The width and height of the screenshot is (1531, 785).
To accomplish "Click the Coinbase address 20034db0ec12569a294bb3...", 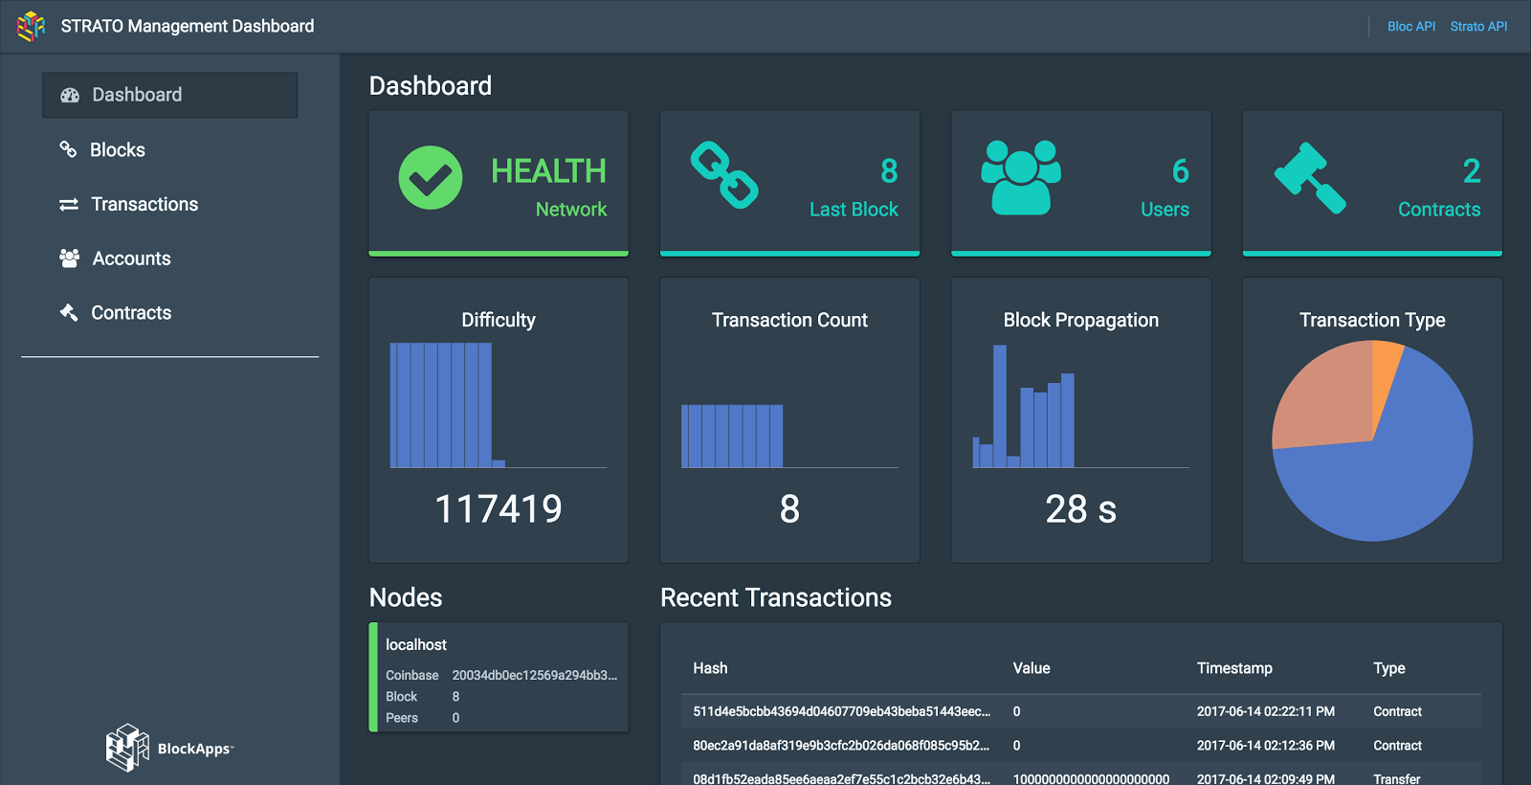I will 535,675.
